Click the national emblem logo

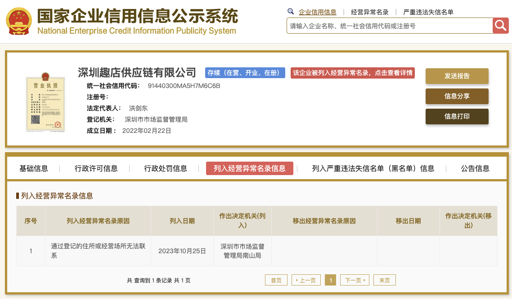point(18,22)
